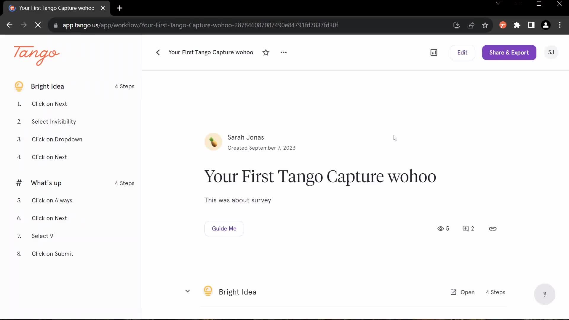The image size is (569, 320).
Task: Open a new browser tab
Action: [x=120, y=8]
